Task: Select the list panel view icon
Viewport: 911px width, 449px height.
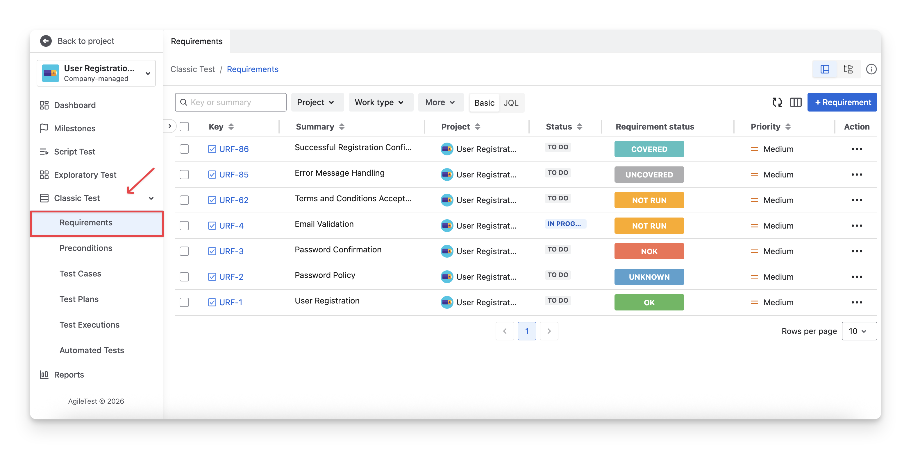Action: point(825,69)
